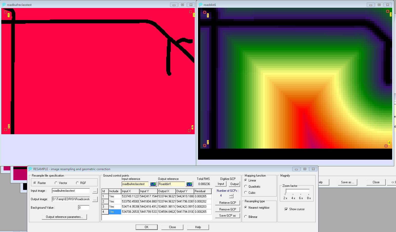Click the Number of GCPs down arrow
Image resolution: width=396 pixels, height=232 pixels.
[x=231, y=197]
